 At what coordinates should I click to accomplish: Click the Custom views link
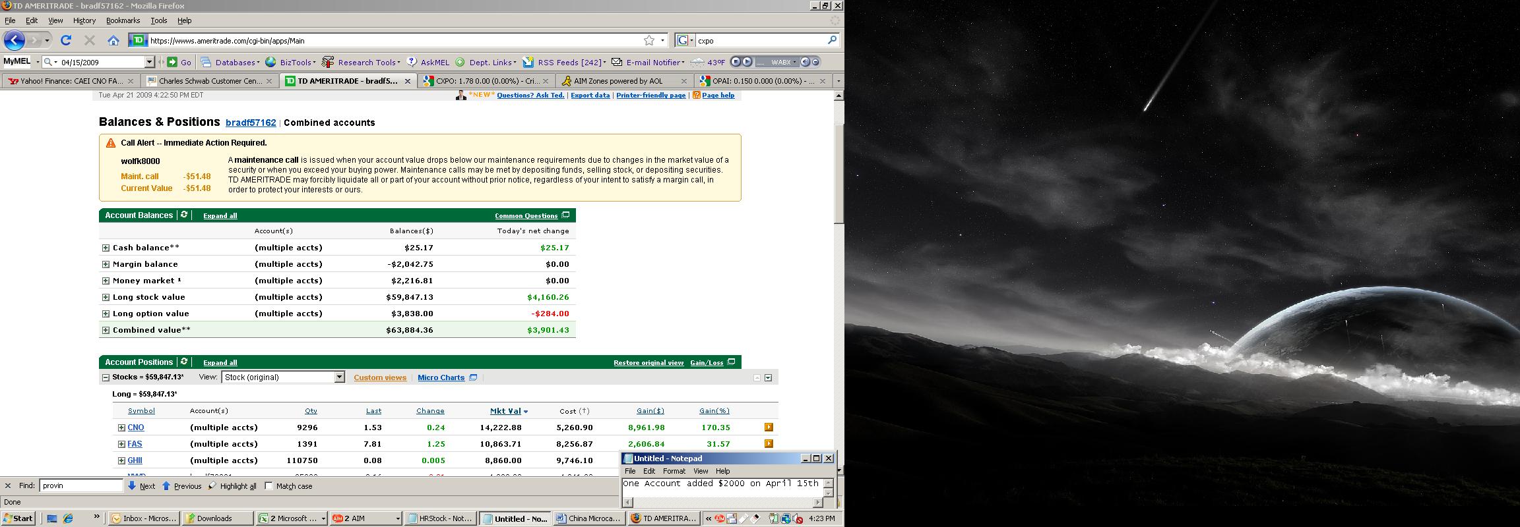click(x=380, y=377)
